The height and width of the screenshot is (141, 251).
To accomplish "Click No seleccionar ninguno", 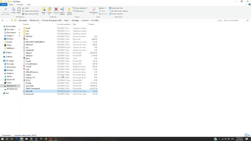I will [x=118, y=11].
